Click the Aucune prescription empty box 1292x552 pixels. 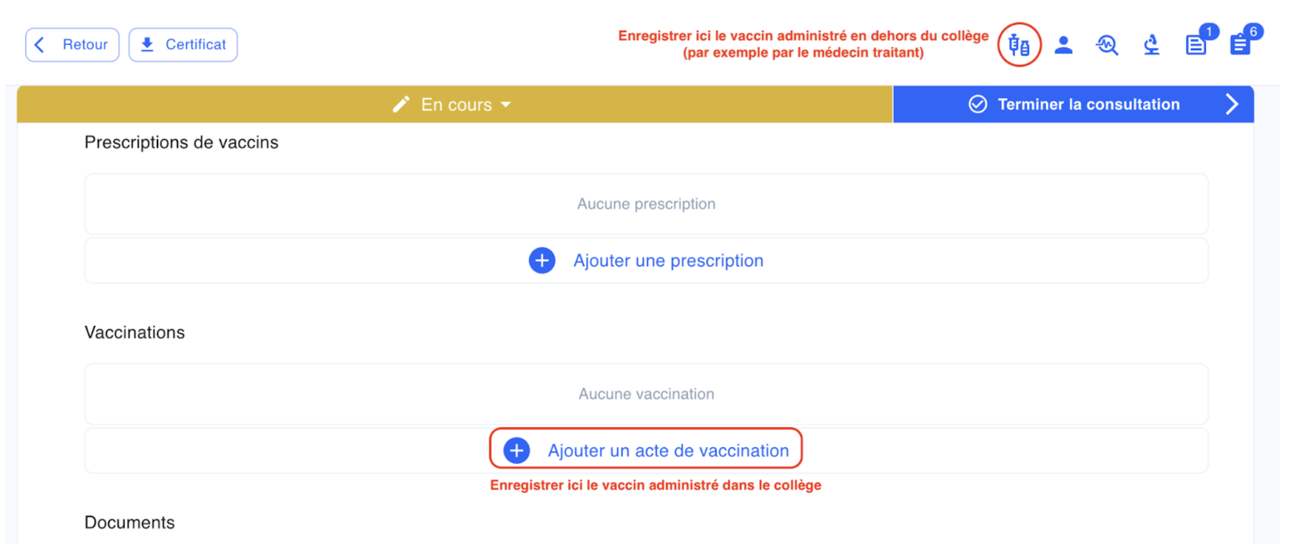point(646,204)
